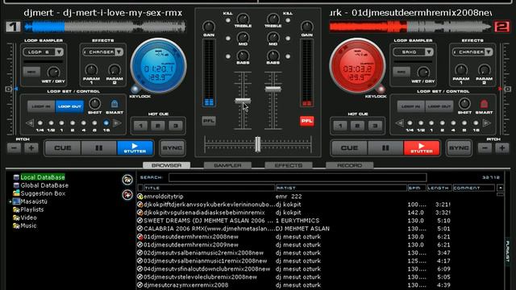The height and width of the screenshot is (290, 516).
Task: Open the Suggestion Box folder
Action: coord(43,193)
